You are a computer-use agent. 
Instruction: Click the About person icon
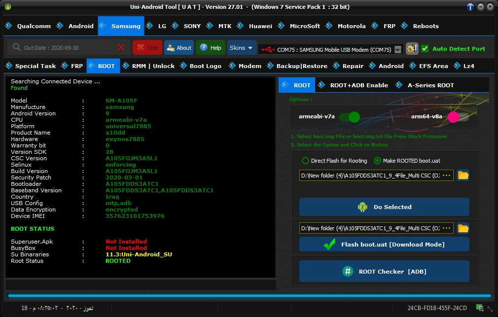coord(171,48)
